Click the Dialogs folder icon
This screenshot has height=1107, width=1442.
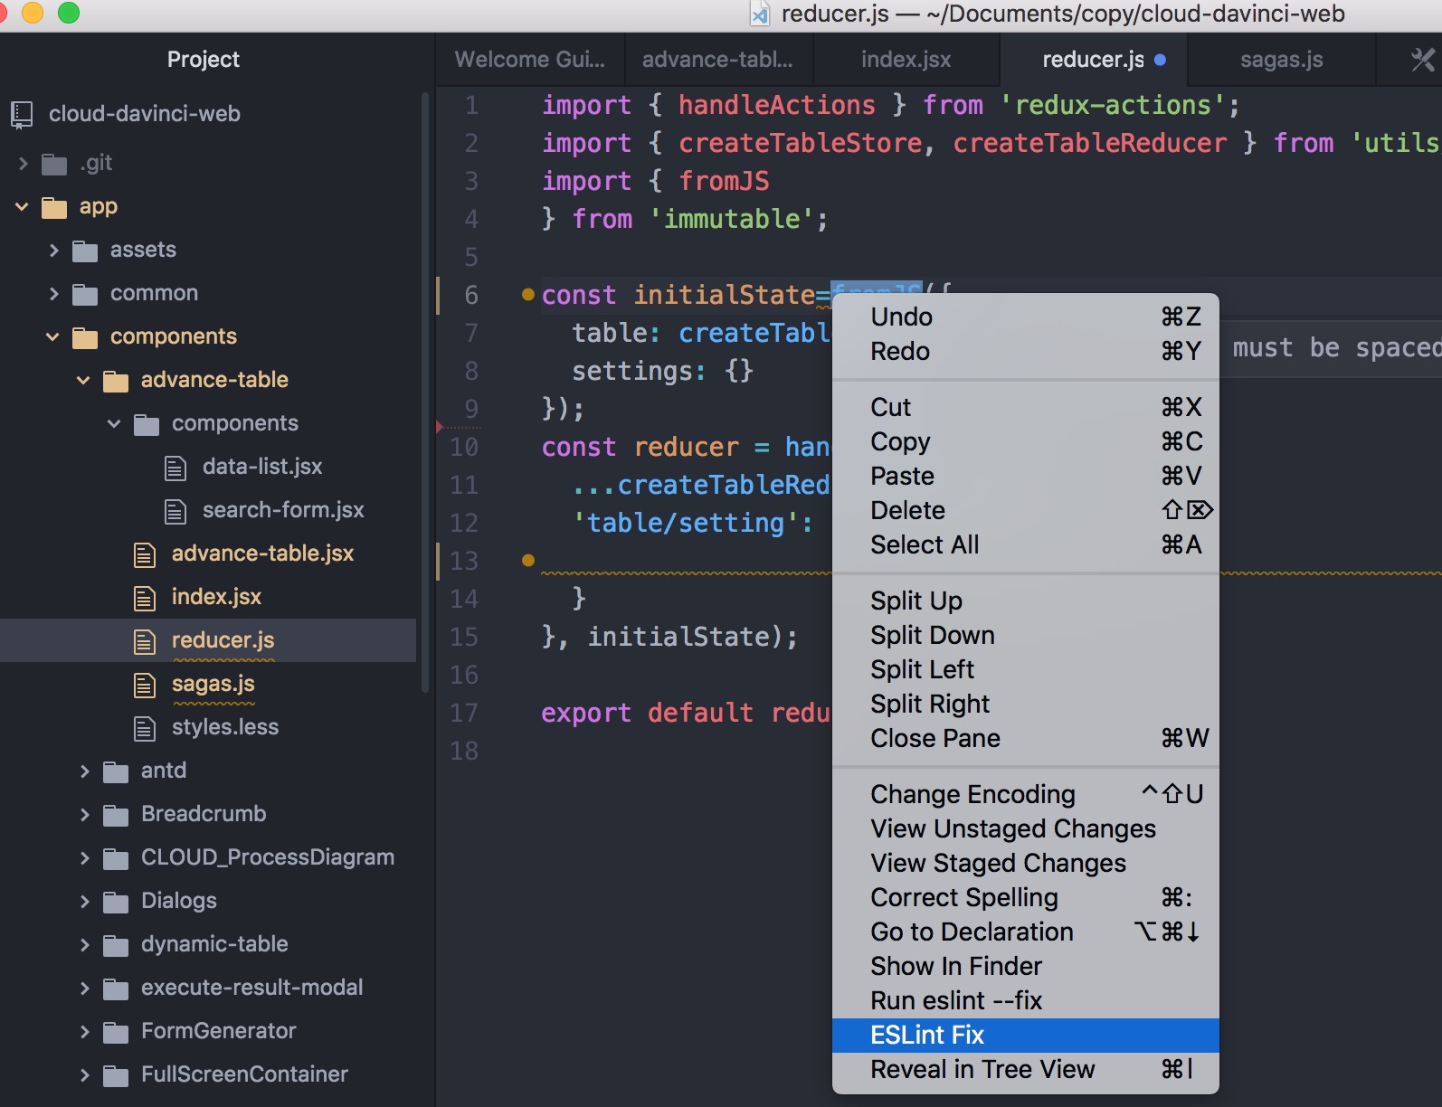coord(116,902)
